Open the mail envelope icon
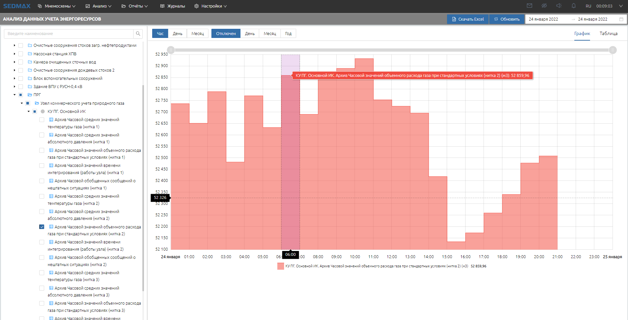This screenshot has height=320, width=628. click(529, 6)
